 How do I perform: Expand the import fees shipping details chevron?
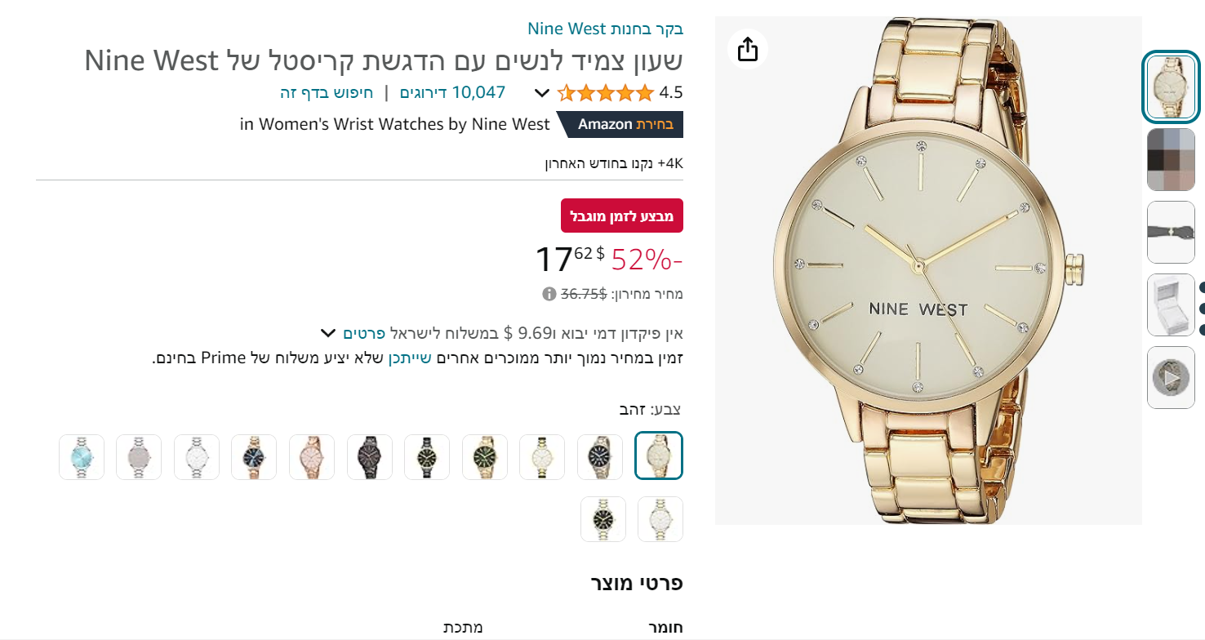point(328,333)
